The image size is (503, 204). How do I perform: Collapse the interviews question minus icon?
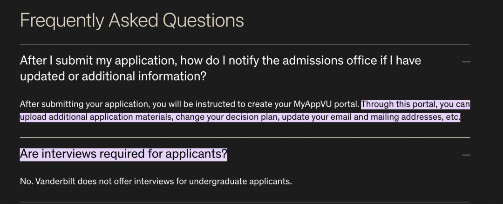click(x=466, y=155)
